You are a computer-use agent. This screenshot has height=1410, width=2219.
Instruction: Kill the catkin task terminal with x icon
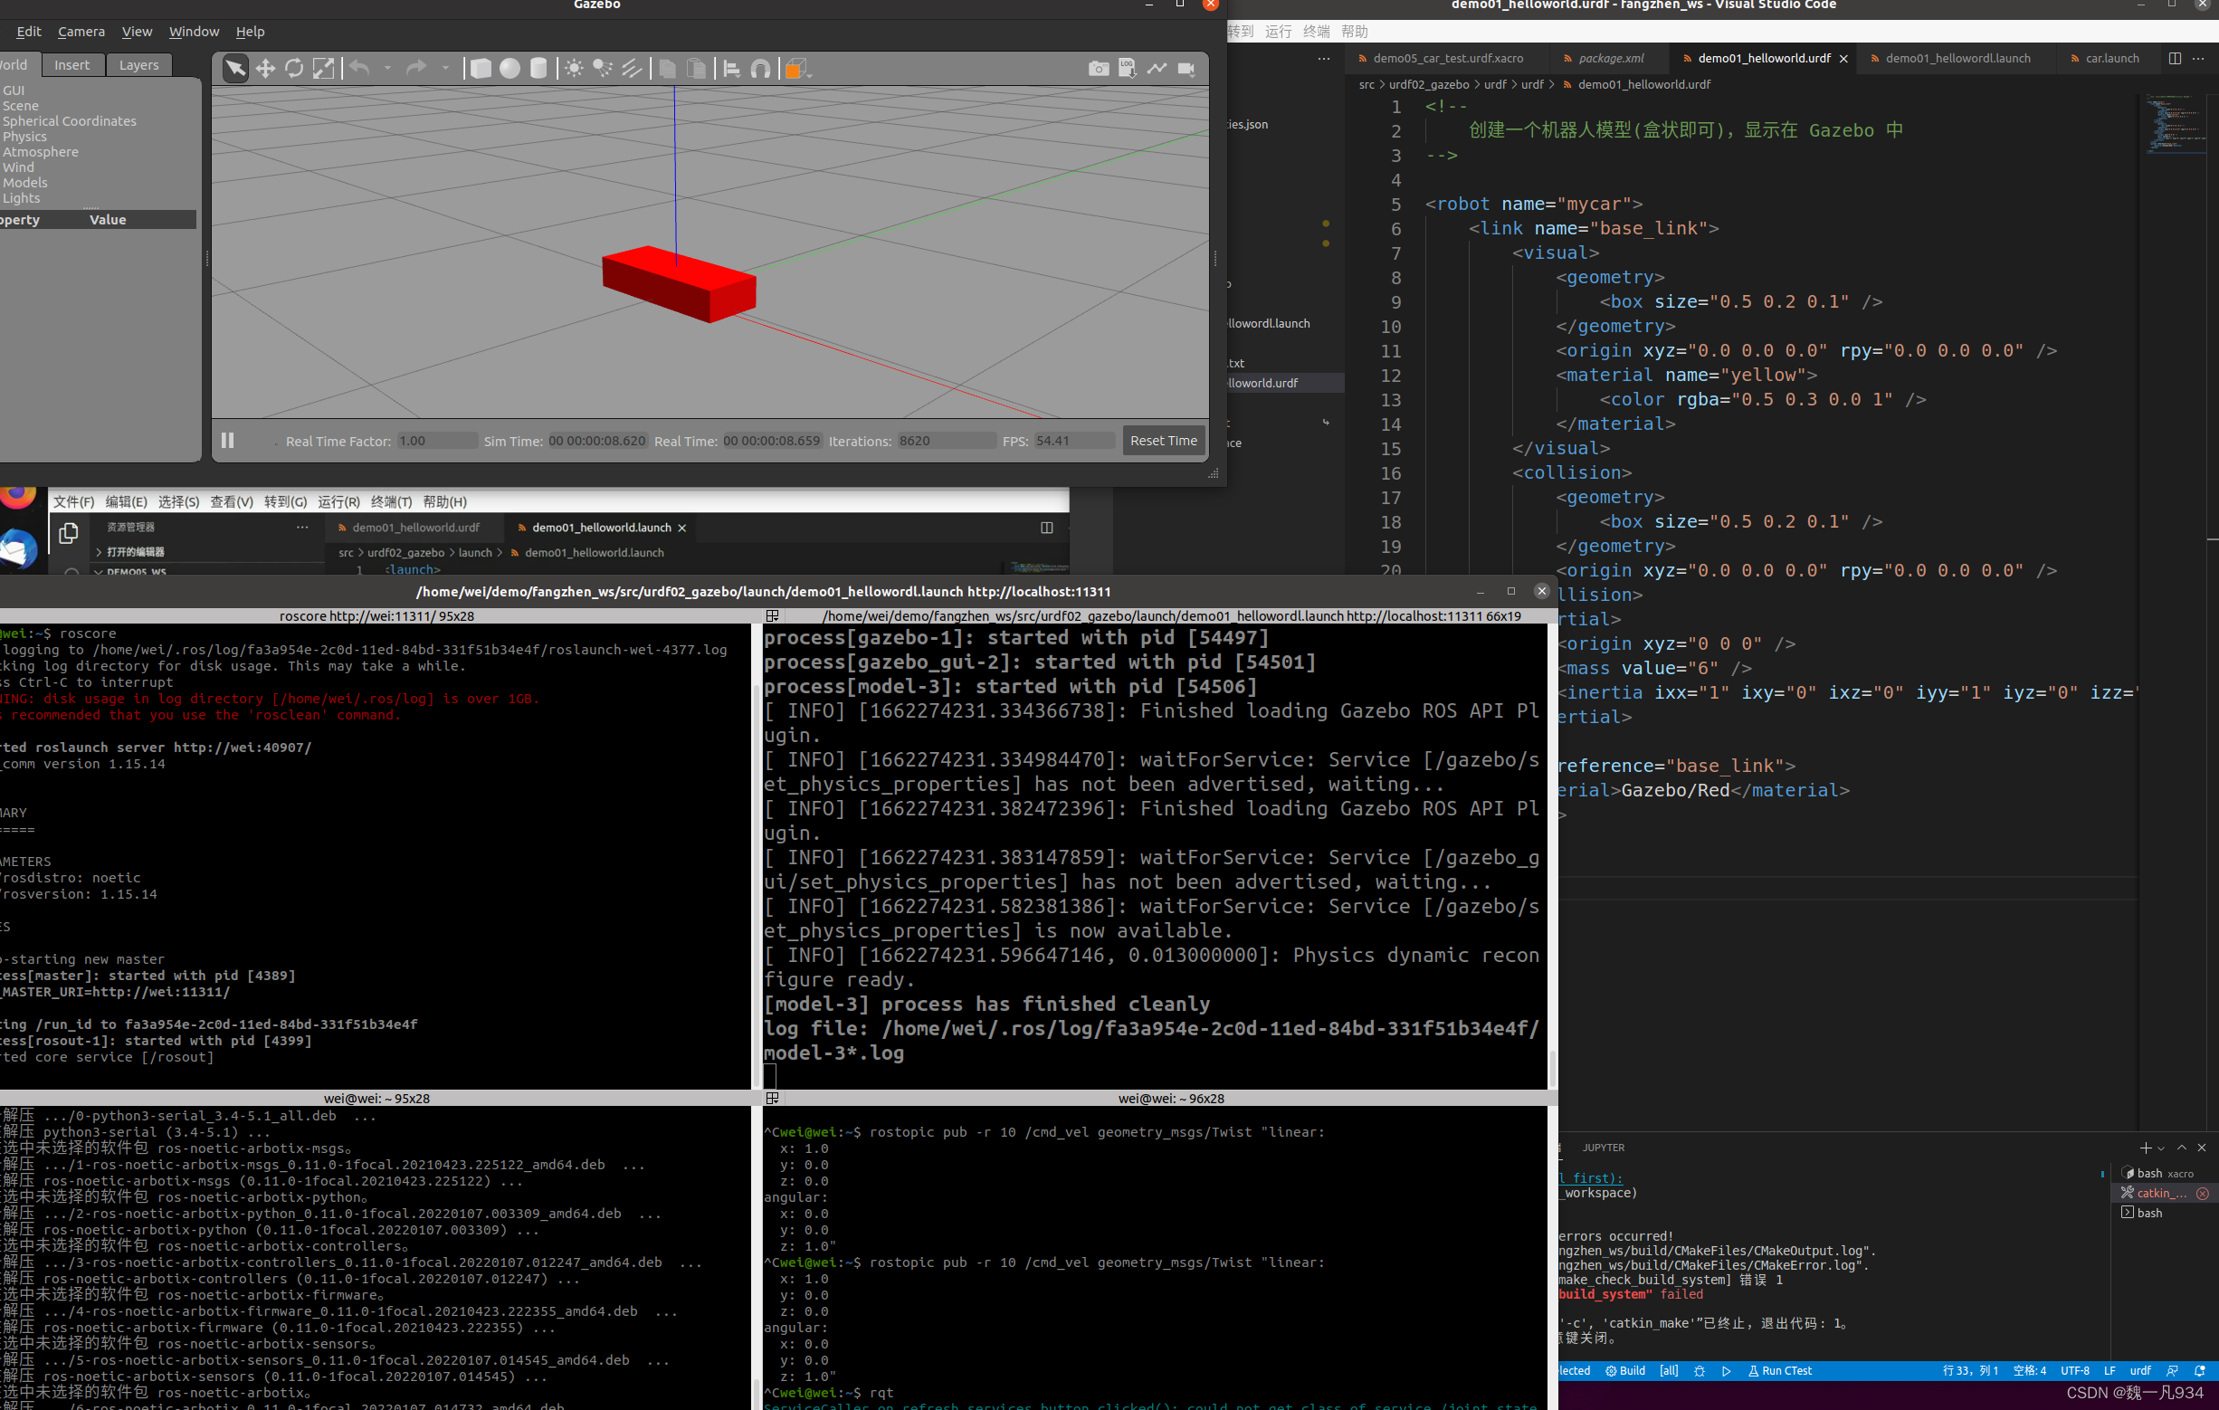[x=2204, y=1194]
